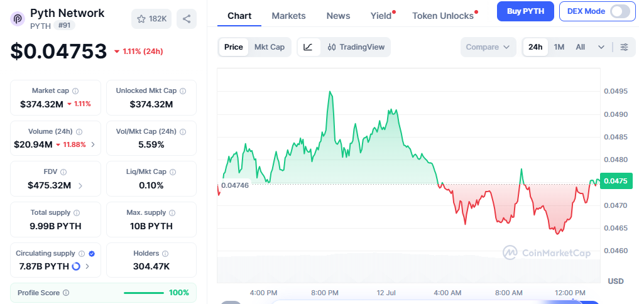Click the 9.99B PYTH total supply

point(55,226)
